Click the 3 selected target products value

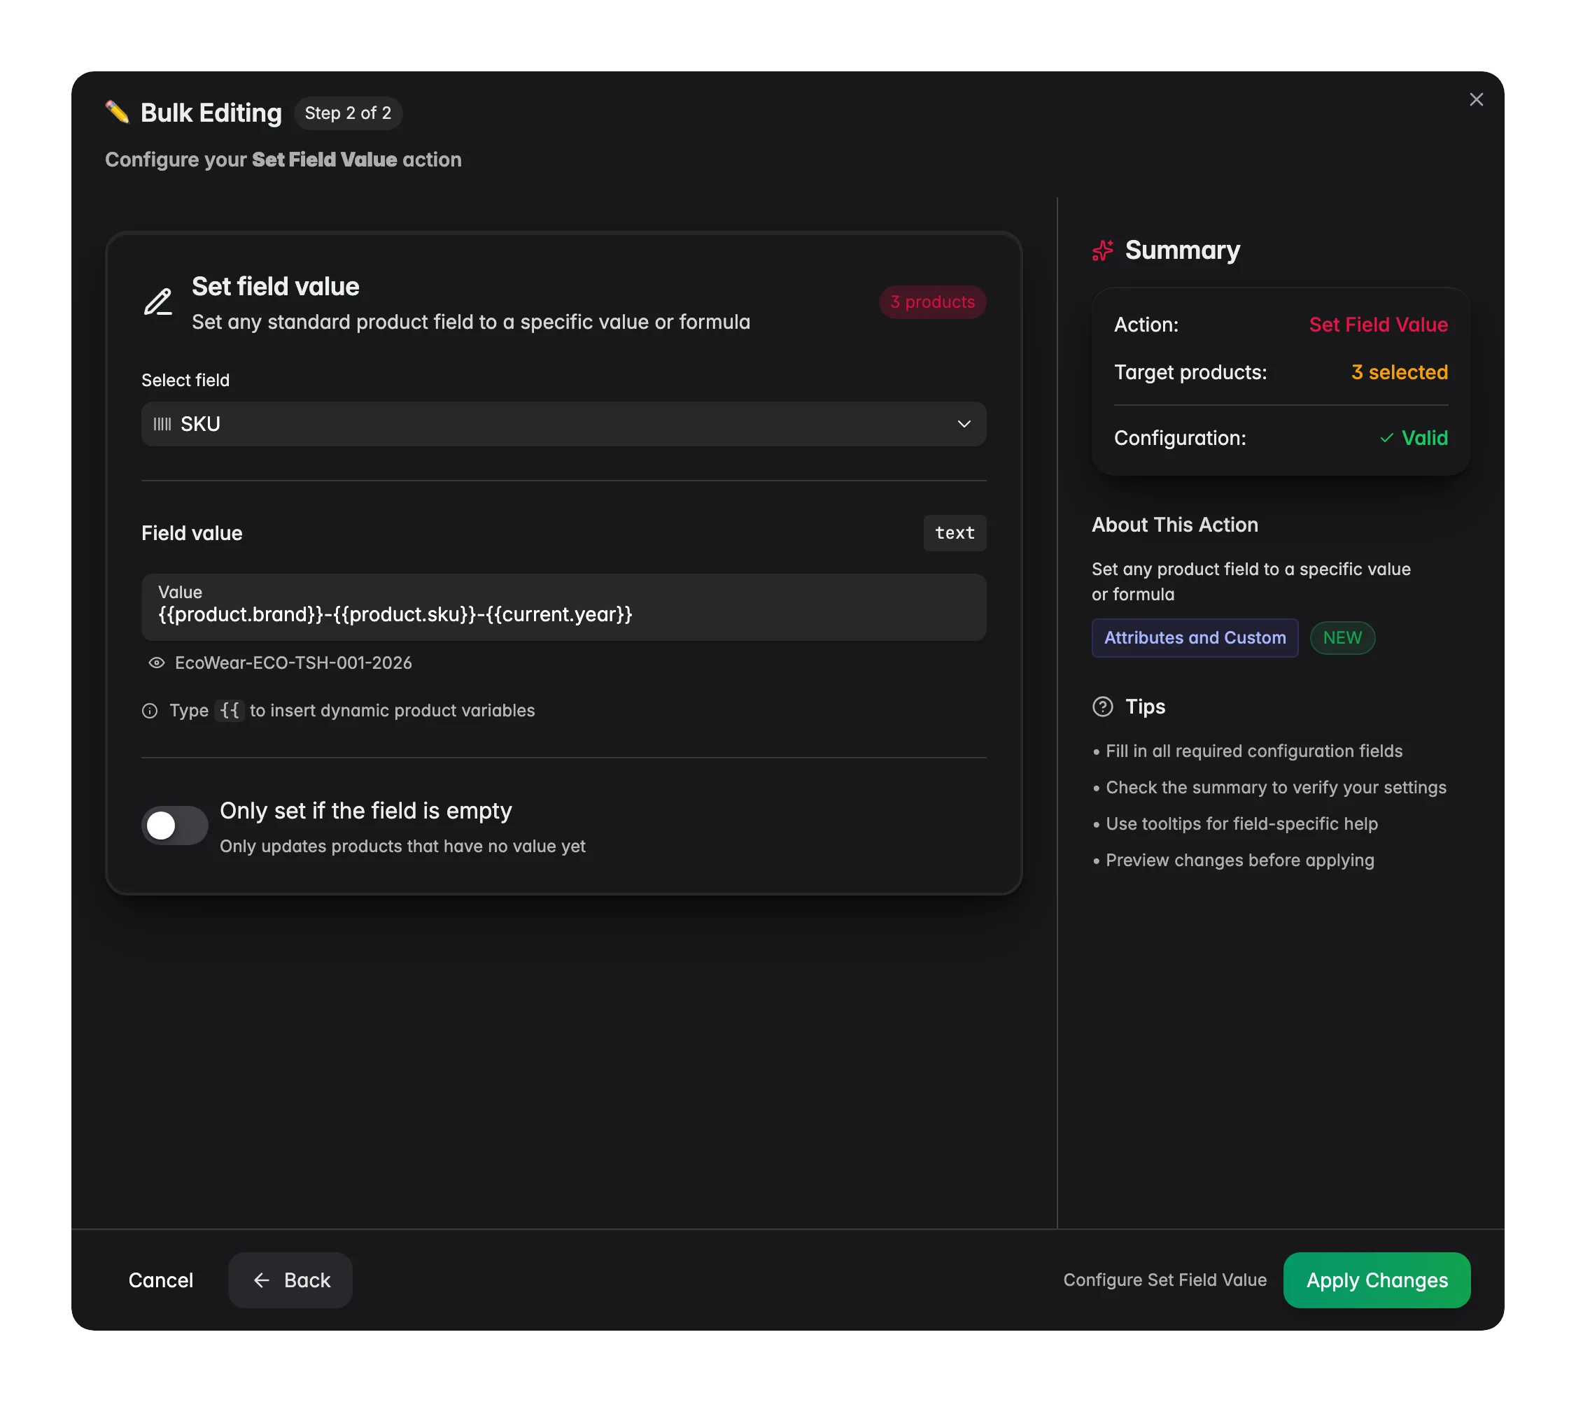(1400, 372)
